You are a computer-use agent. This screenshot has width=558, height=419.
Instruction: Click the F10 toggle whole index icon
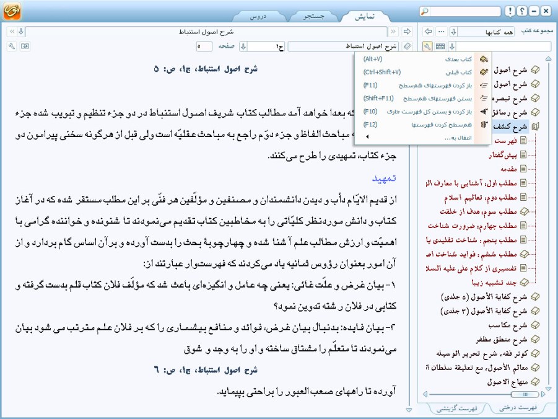[484, 112]
